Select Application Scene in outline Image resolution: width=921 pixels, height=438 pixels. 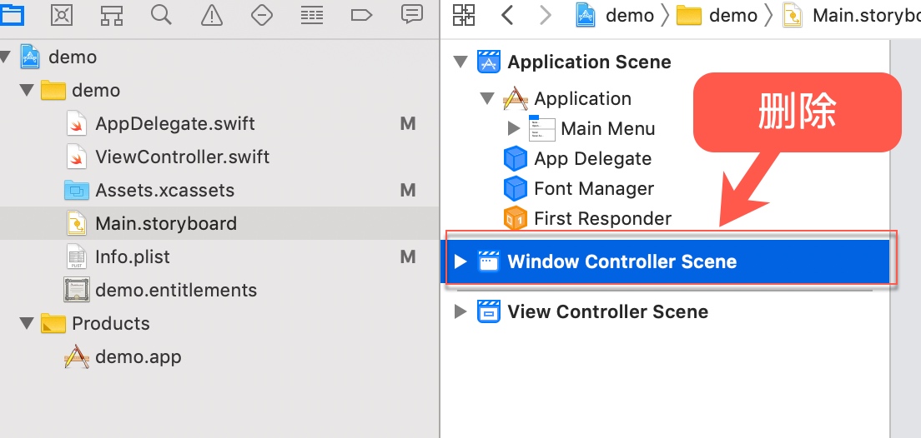click(589, 62)
